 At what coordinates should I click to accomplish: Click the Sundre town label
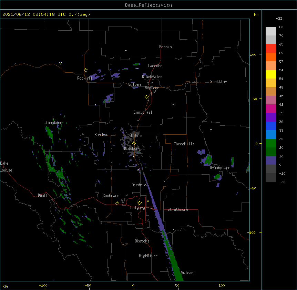click(101, 135)
